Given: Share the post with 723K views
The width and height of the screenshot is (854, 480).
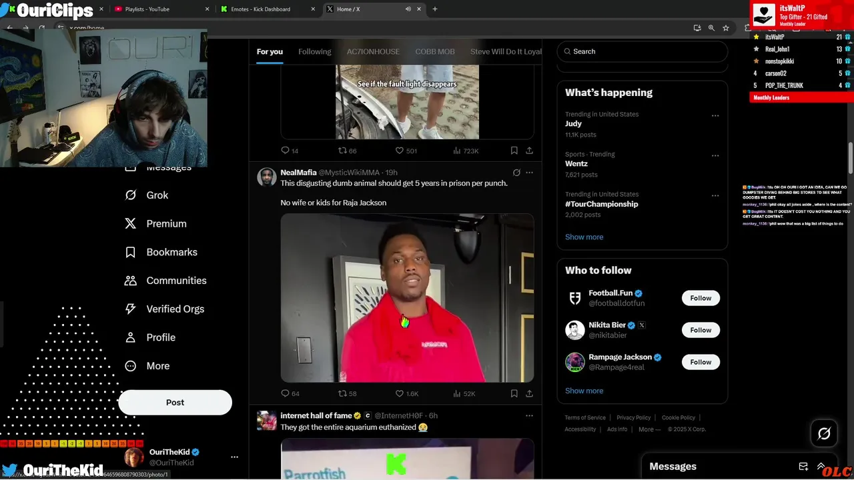Looking at the screenshot, I should 529,151.
